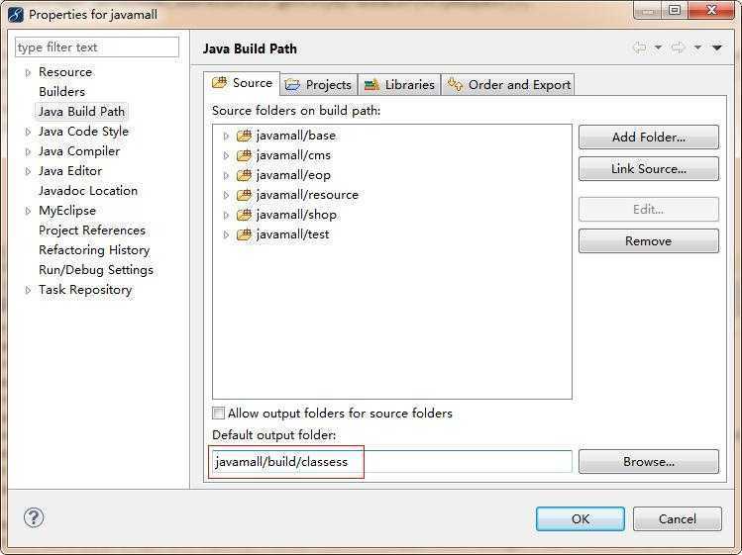This screenshot has height=555, width=742.
Task: Select MyEclipse in the properties tree
Action: (67, 211)
